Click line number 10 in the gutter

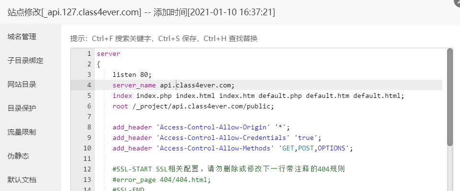point(87,149)
